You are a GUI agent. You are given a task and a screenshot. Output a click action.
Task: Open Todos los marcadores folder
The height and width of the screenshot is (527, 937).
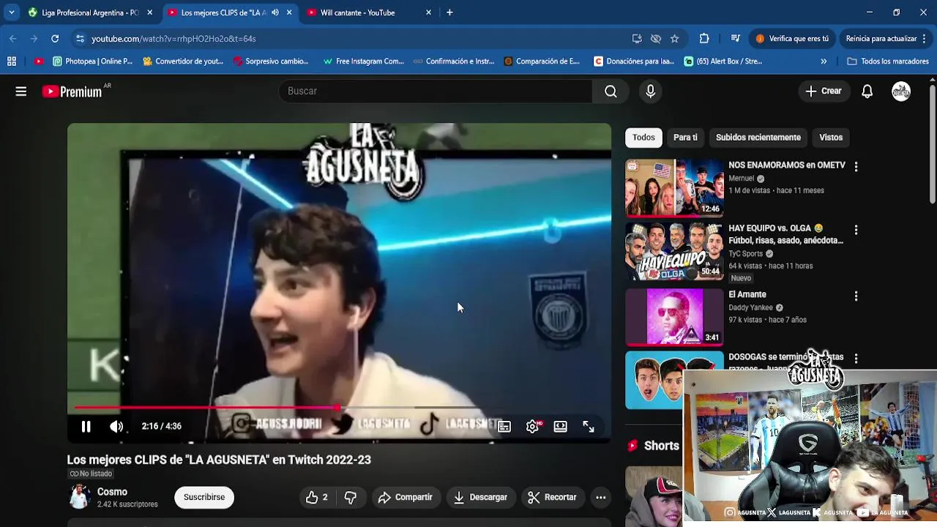click(x=888, y=61)
